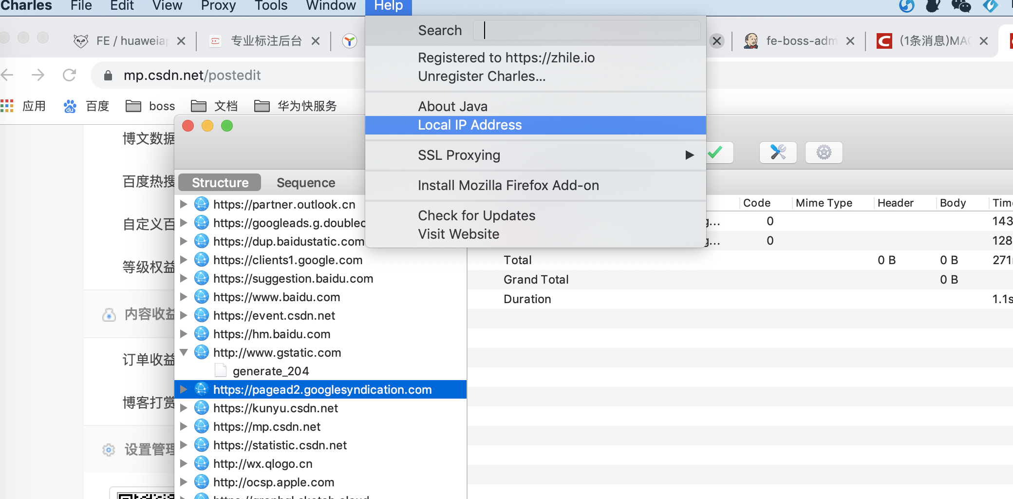The width and height of the screenshot is (1013, 499).
Task: Click Install Mozilla Firefox Add-on
Action: (535, 185)
